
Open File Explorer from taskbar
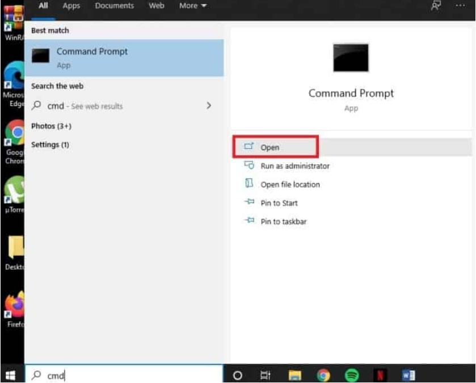coord(295,376)
